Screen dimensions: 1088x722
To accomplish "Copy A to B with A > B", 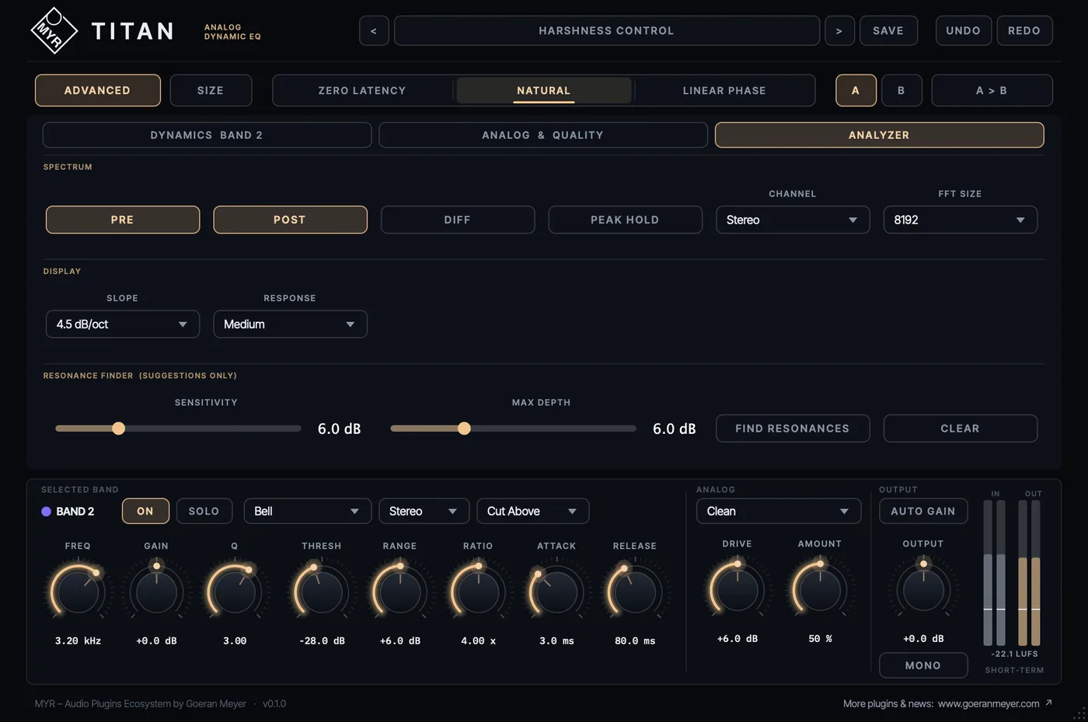I will pos(992,90).
